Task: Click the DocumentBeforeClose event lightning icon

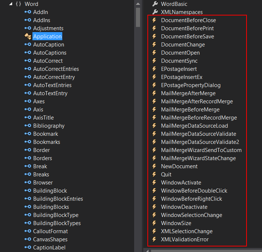Action: click(x=154, y=20)
